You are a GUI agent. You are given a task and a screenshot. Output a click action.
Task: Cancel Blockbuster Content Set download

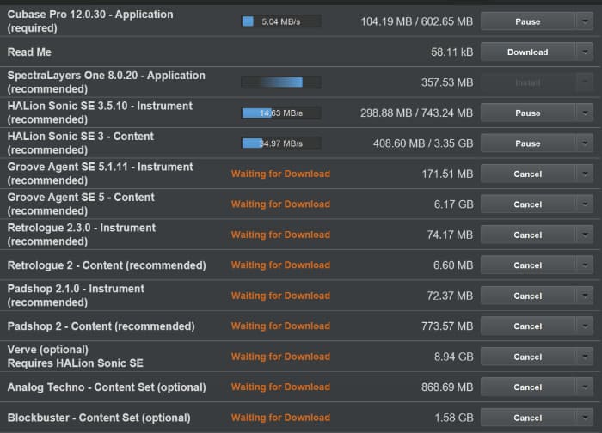tap(528, 418)
